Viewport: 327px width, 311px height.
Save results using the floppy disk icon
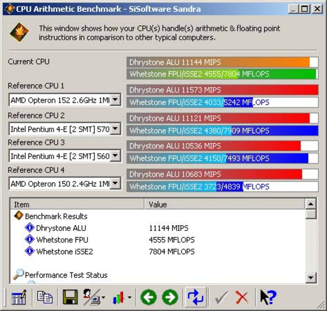tap(70, 297)
